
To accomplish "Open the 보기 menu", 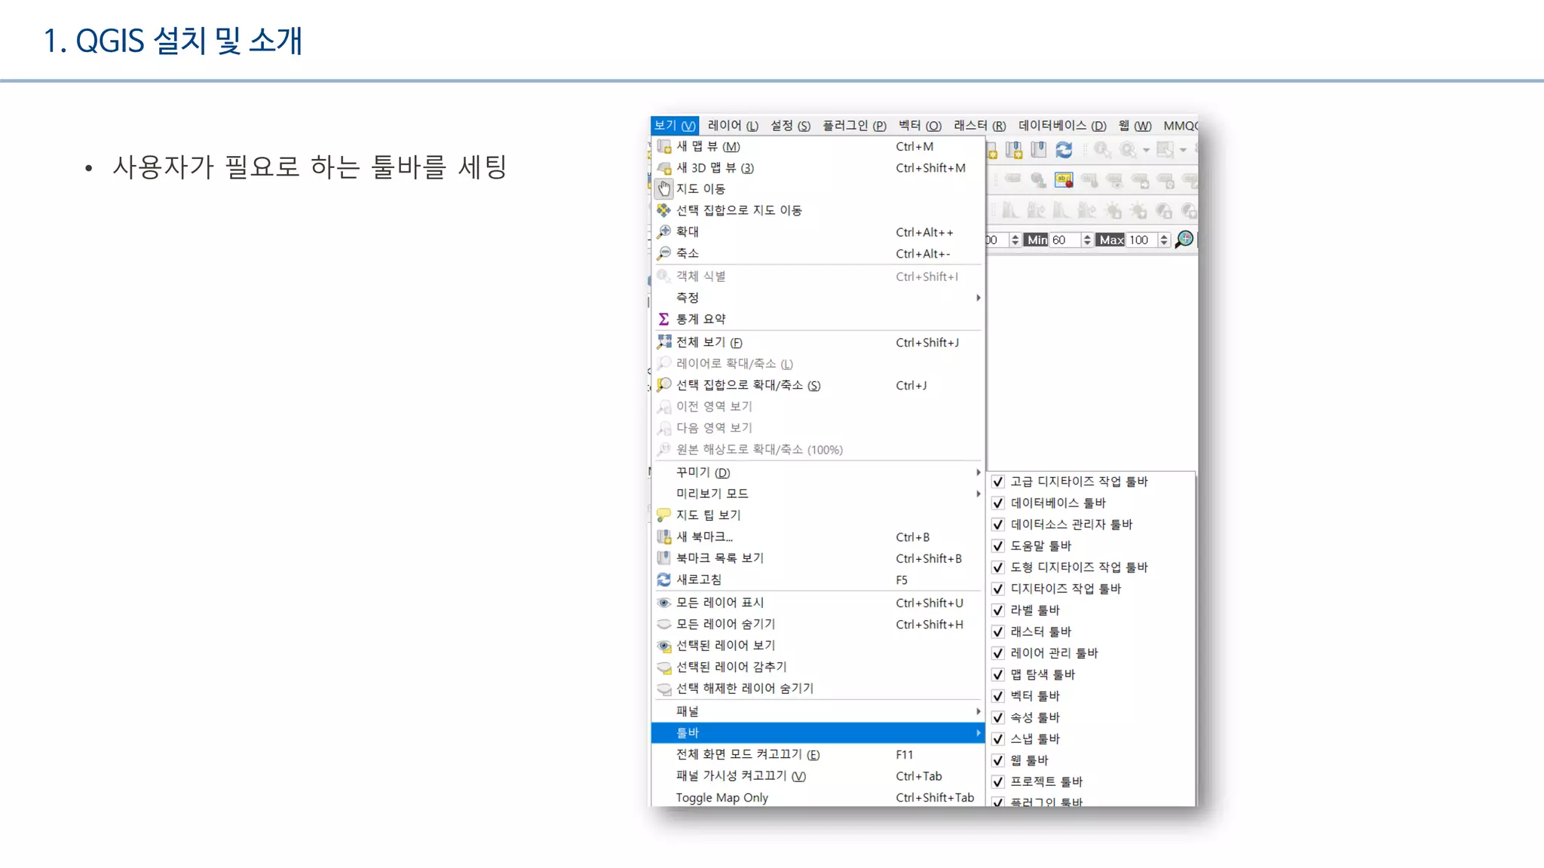I will click(675, 125).
